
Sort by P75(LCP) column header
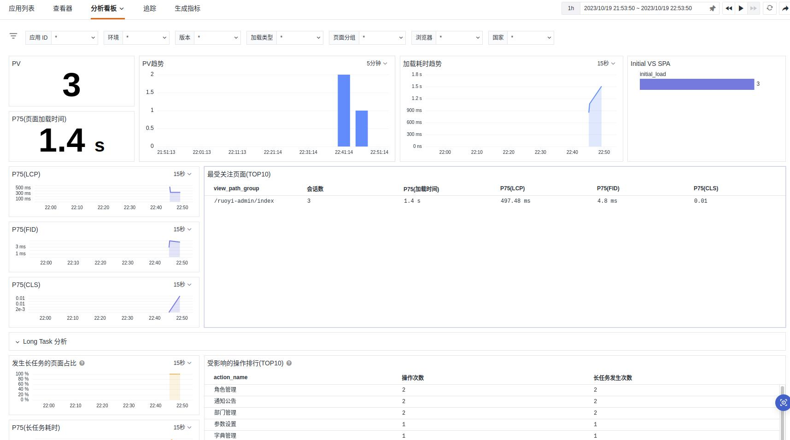point(512,188)
